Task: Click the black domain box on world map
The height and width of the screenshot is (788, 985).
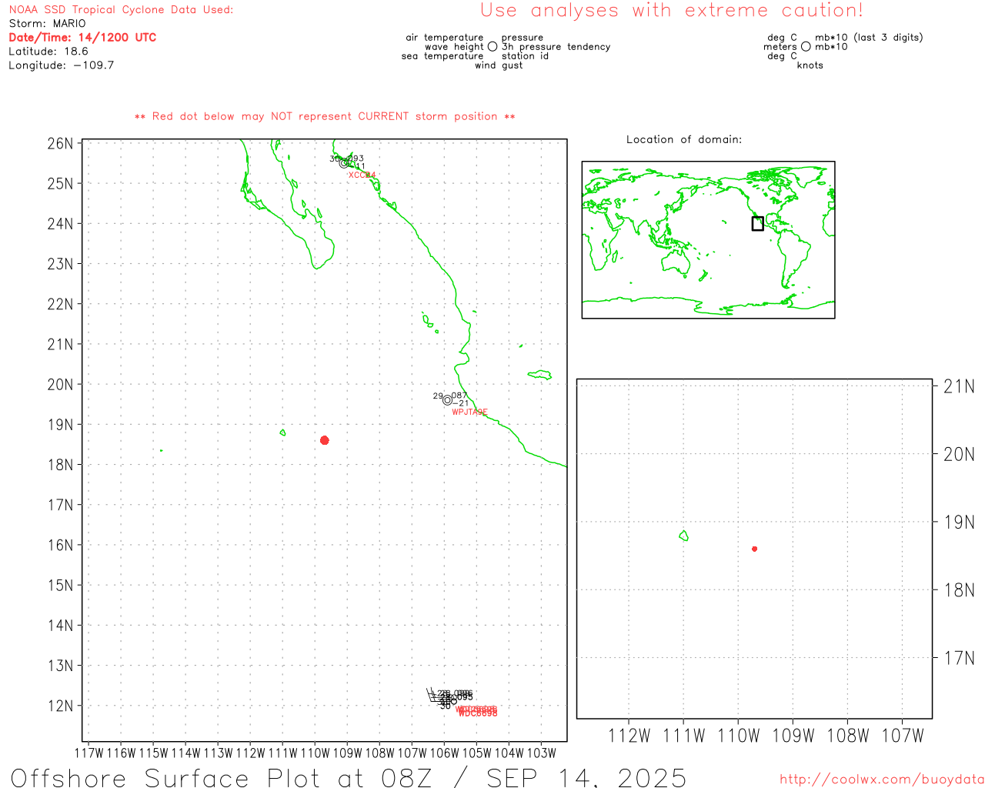Action: pyautogui.click(x=758, y=223)
